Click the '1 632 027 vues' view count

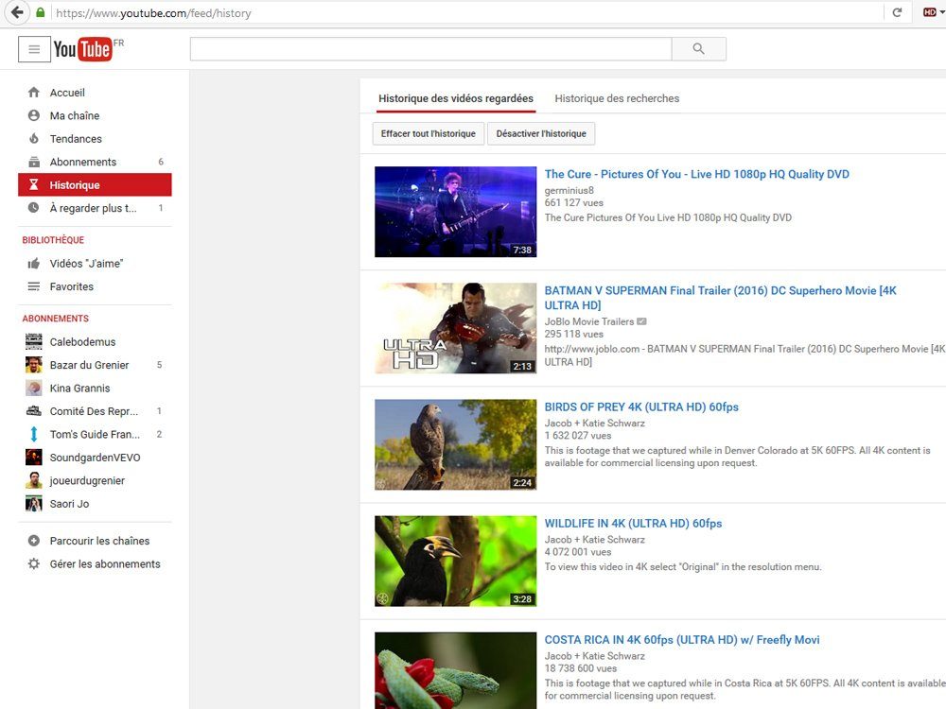578,435
